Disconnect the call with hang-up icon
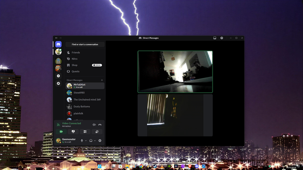The image size is (303, 170). [100, 125]
